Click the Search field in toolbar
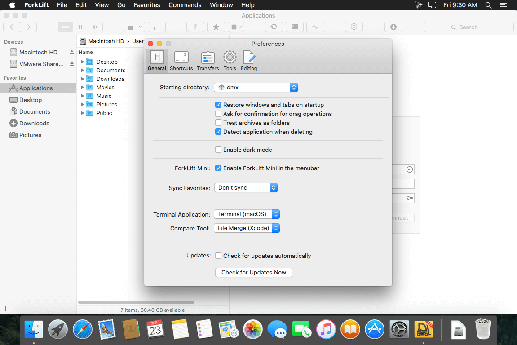Image resolution: width=517 pixels, height=345 pixels. coord(468,27)
